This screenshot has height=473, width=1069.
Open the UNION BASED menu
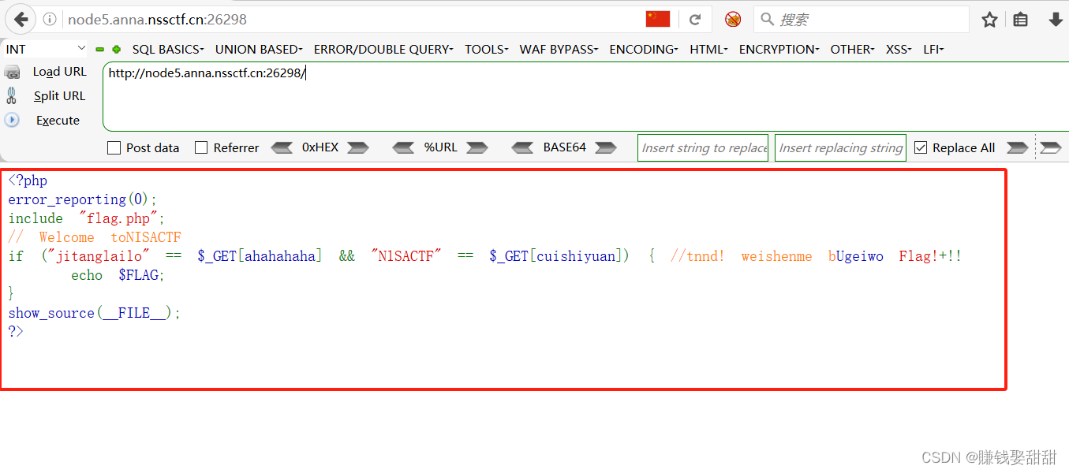click(259, 49)
